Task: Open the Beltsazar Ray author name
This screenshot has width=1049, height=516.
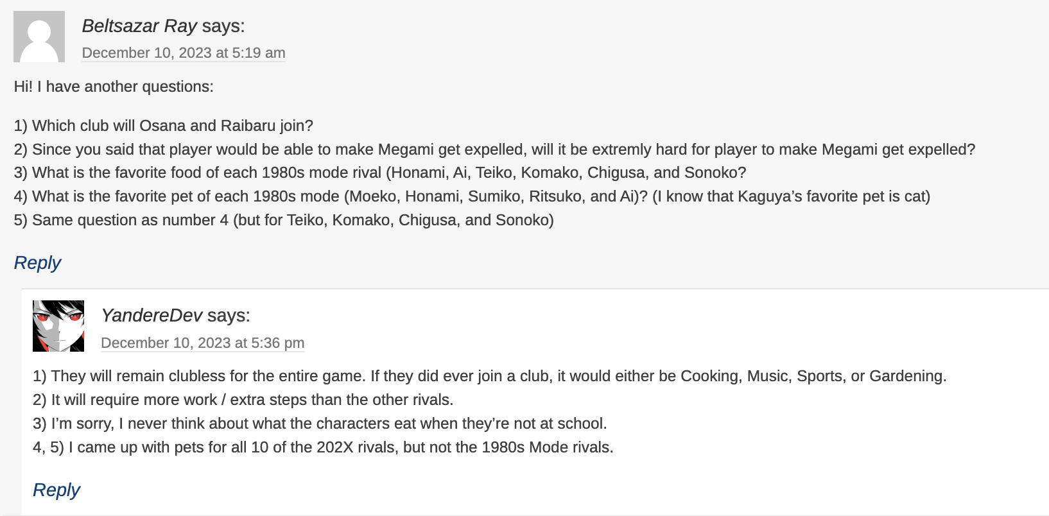Action: tap(139, 26)
